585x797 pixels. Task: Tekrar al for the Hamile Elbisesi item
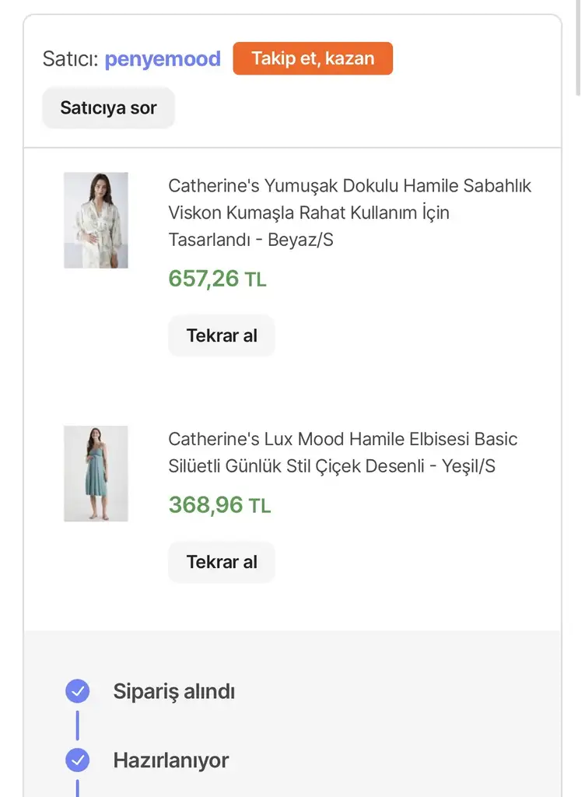coord(222,562)
